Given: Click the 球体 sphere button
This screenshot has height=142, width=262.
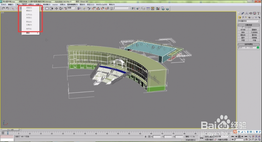Looking at the screenshot, I should click(x=243, y=32).
